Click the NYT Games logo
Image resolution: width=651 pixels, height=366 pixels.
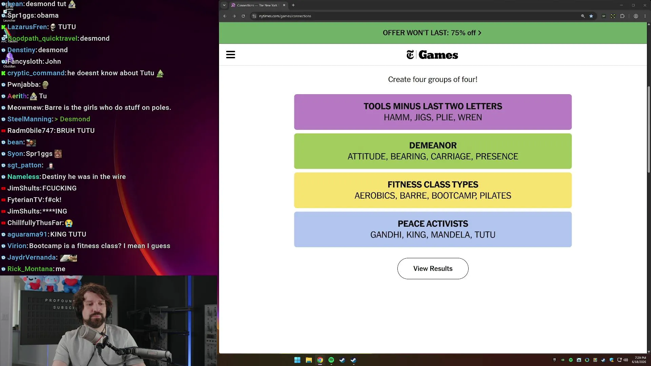tap(432, 55)
